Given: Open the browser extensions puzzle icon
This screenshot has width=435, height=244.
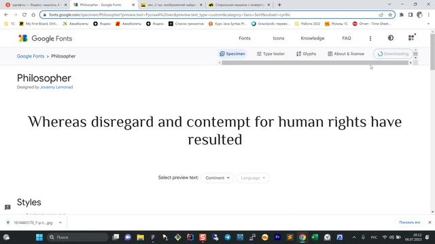Looking at the screenshot, I should [402, 15].
